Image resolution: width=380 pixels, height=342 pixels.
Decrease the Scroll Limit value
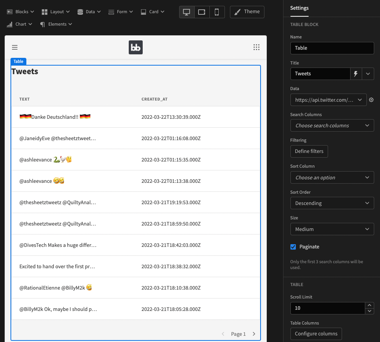tap(370, 311)
